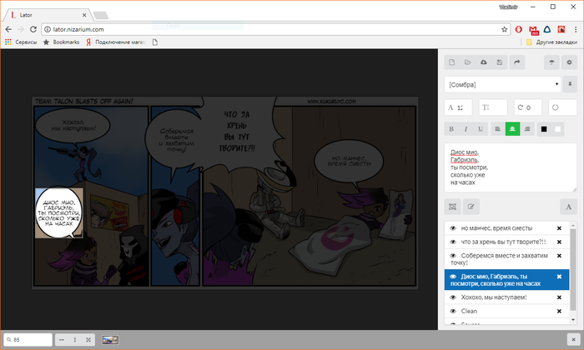This screenshot has width=584, height=350.
Task: Click the cloud upload icon
Action: pyautogui.click(x=483, y=62)
